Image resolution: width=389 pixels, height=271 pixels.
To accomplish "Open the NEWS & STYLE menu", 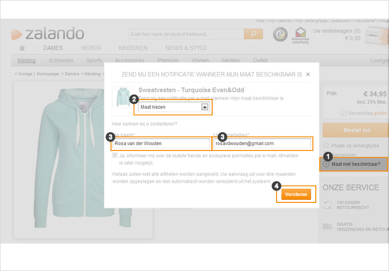I will point(186,48).
